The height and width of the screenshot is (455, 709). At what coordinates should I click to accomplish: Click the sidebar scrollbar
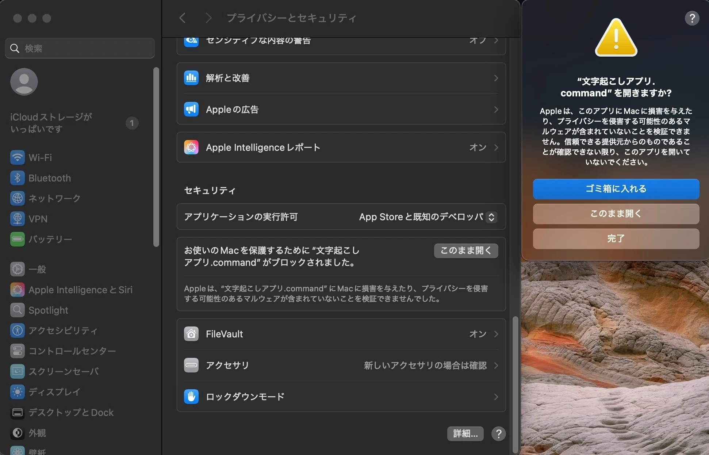156,157
